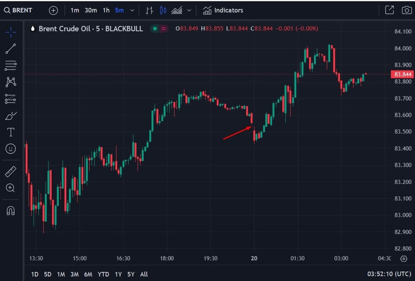Switch to the 1h timeframe

point(106,10)
